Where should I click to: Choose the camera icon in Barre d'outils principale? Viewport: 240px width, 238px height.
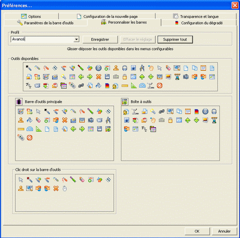click(x=90, y=120)
